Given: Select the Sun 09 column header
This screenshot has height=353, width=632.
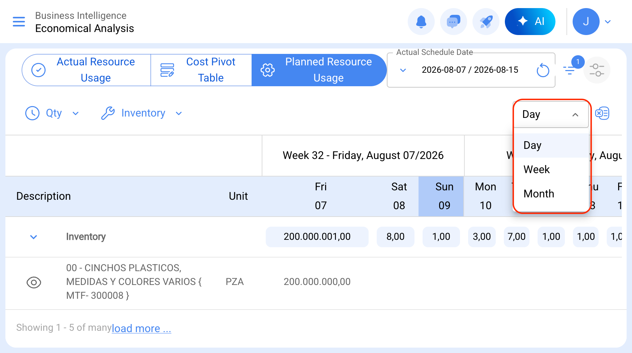Looking at the screenshot, I should pyautogui.click(x=441, y=196).
